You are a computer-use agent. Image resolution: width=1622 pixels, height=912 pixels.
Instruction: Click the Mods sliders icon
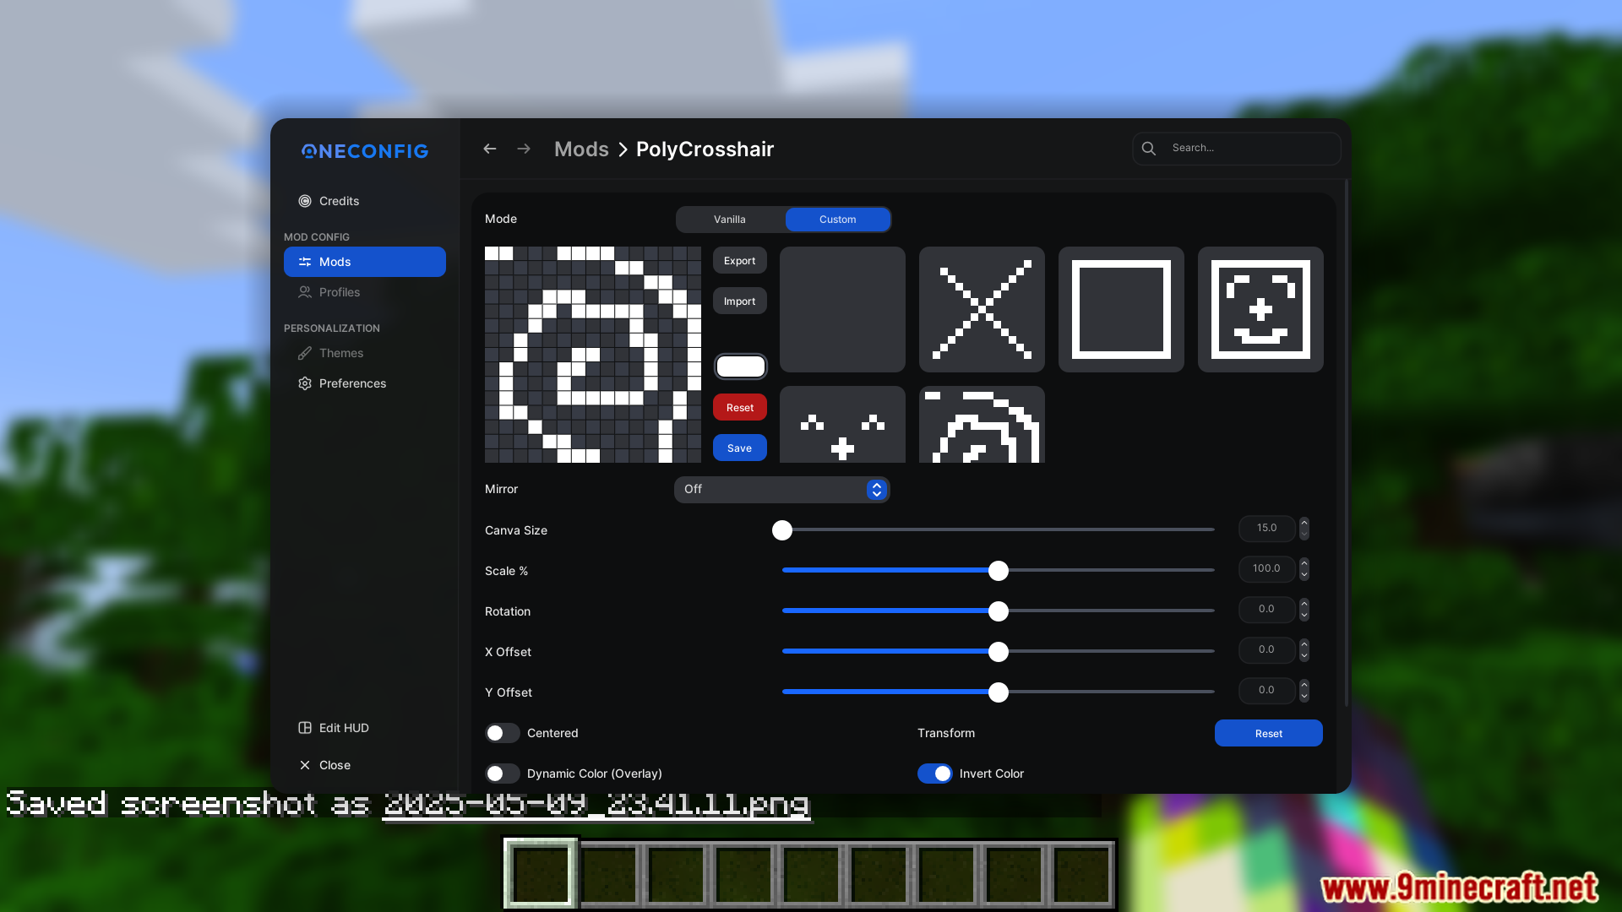click(305, 262)
